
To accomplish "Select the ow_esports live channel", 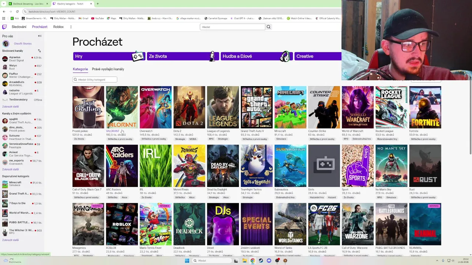I will (22, 162).
